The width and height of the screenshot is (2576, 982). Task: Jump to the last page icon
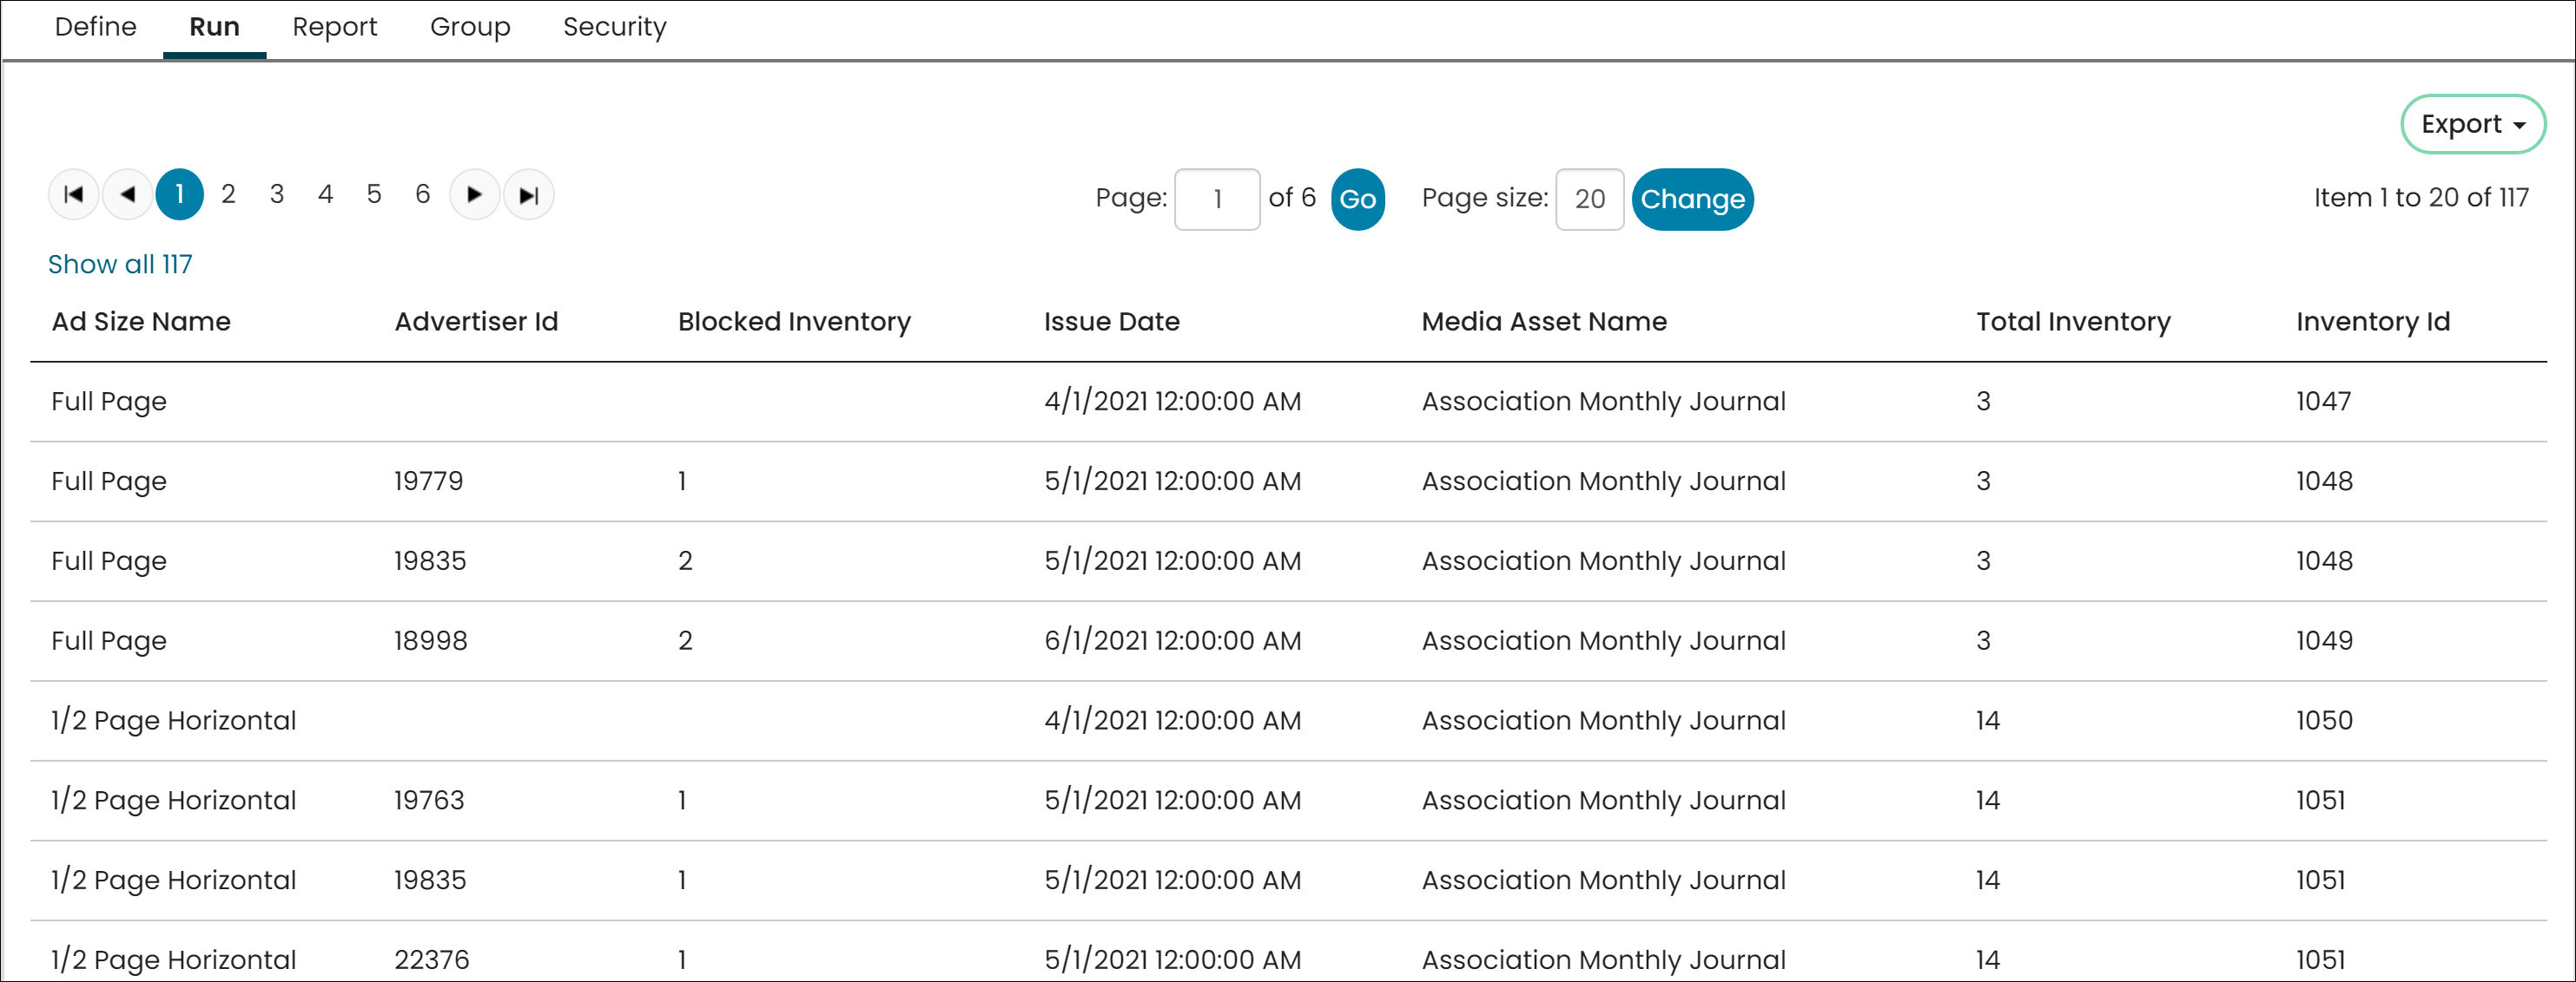[529, 195]
